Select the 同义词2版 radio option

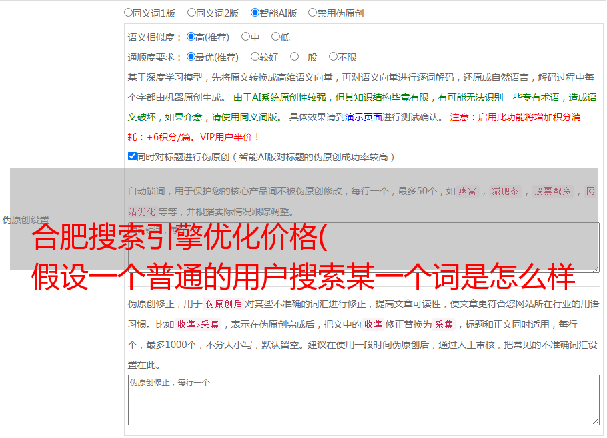(191, 13)
